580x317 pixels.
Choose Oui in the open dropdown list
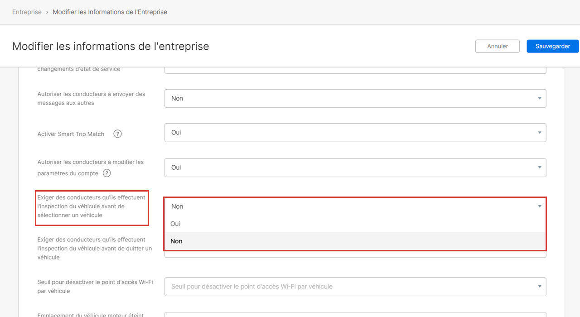click(x=355, y=224)
